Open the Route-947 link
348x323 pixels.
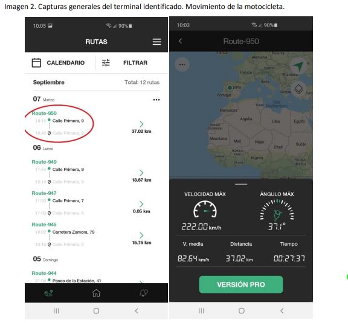44,193
